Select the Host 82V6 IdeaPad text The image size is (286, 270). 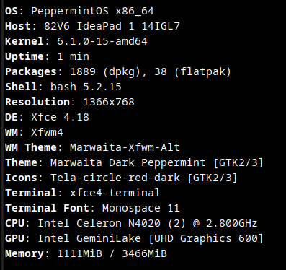pos(92,26)
